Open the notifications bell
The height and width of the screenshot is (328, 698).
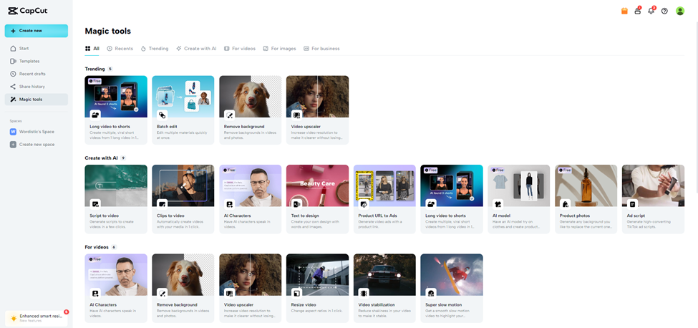coord(651,11)
